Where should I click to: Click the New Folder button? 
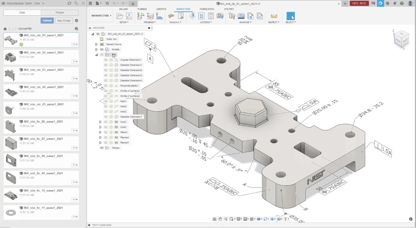[64, 20]
